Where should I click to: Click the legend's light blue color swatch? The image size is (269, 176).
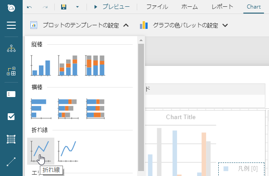(226, 169)
